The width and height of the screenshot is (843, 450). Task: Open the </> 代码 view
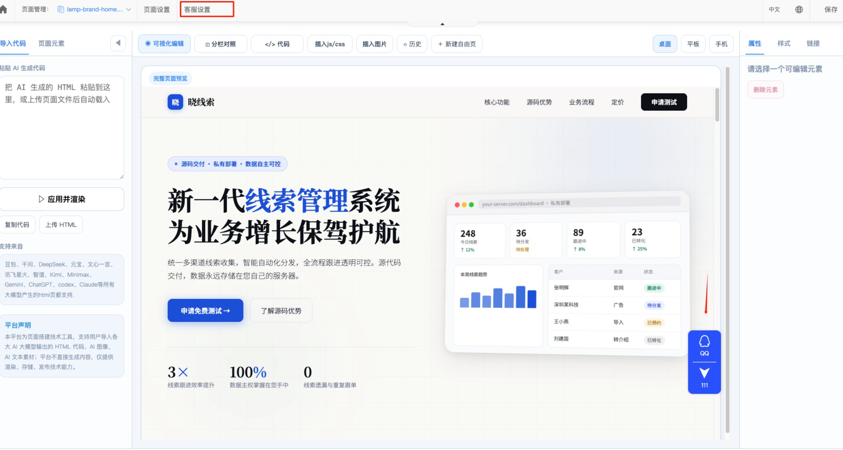[277, 44]
